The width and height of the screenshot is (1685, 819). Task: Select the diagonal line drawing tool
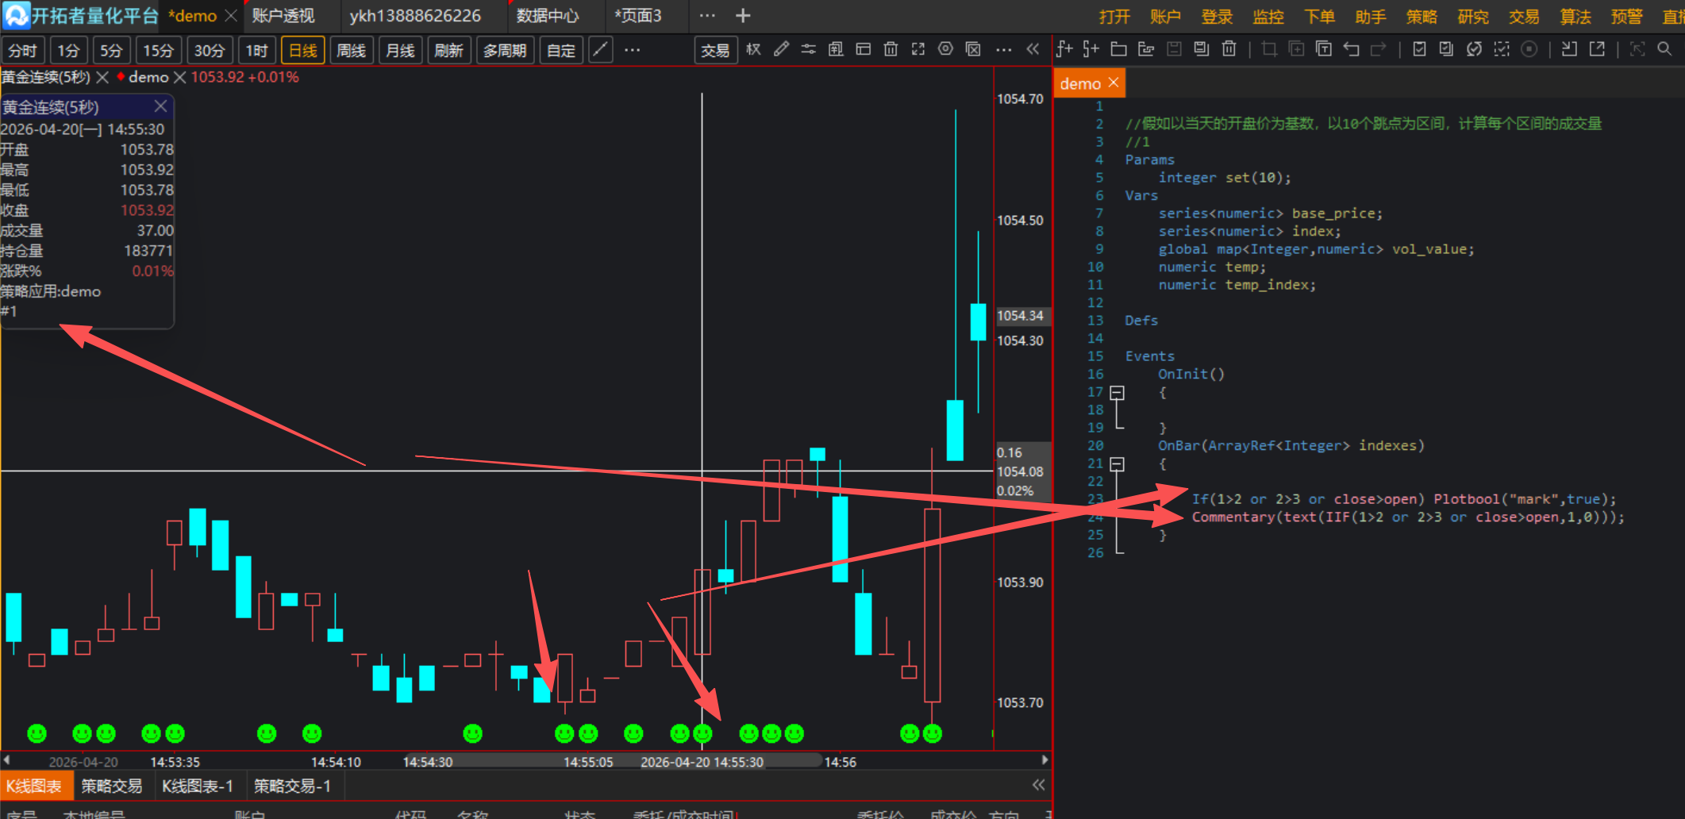click(x=601, y=50)
